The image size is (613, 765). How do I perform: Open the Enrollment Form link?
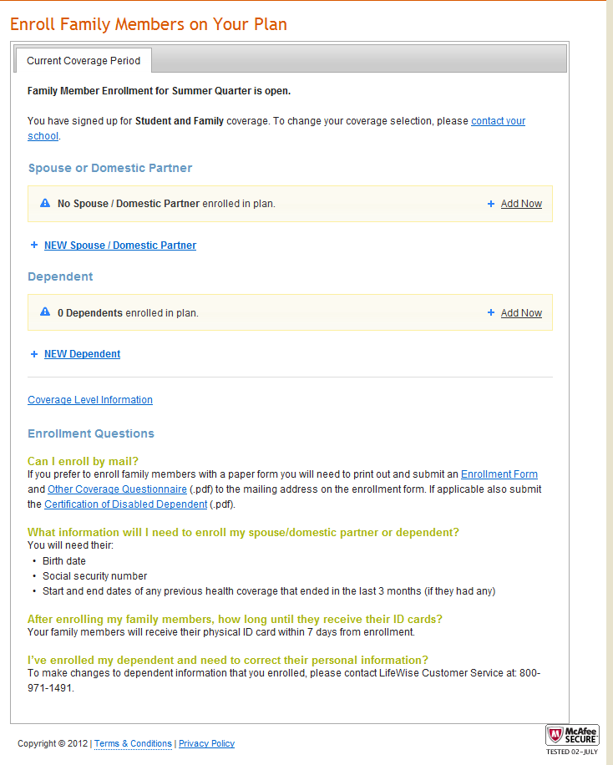click(x=499, y=474)
